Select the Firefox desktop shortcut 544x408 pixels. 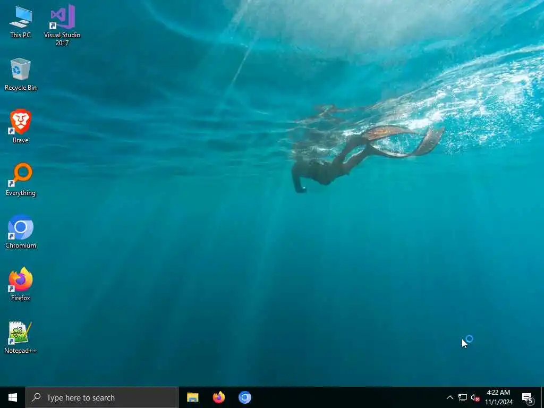pyautogui.click(x=21, y=284)
